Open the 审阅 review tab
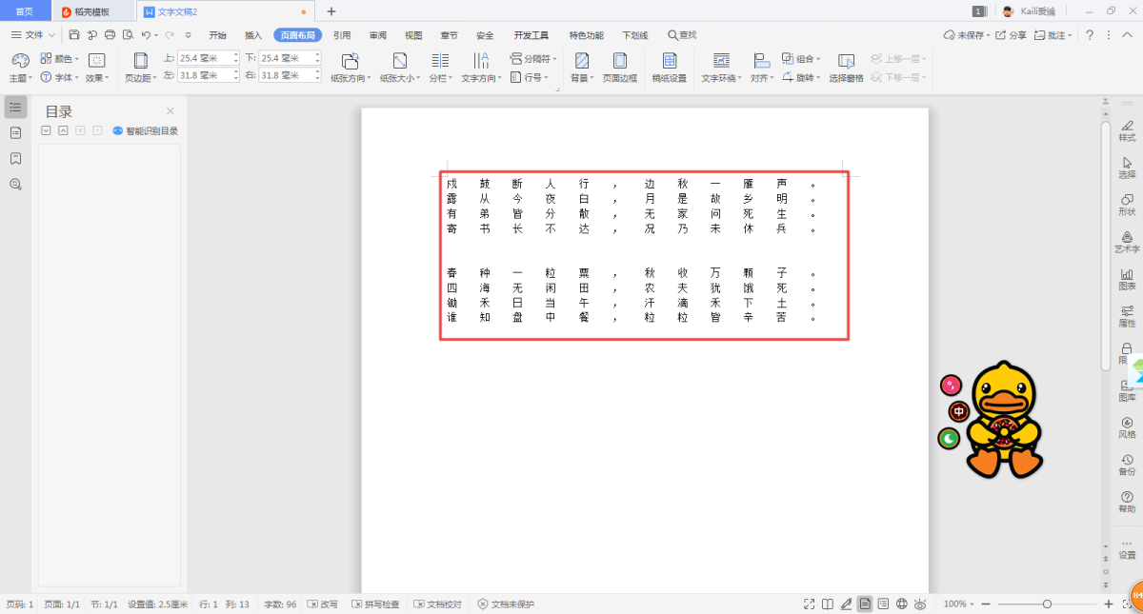 click(377, 35)
